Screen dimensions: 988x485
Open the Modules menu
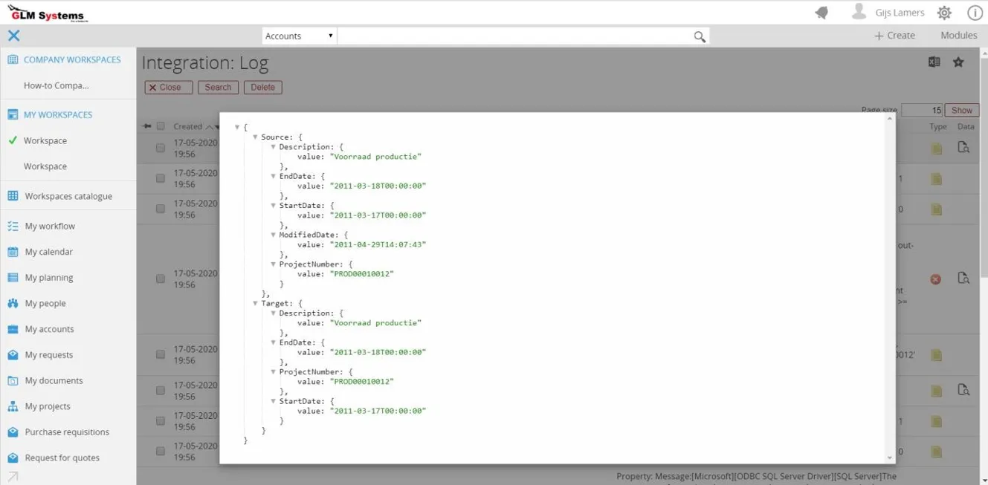pyautogui.click(x=958, y=36)
